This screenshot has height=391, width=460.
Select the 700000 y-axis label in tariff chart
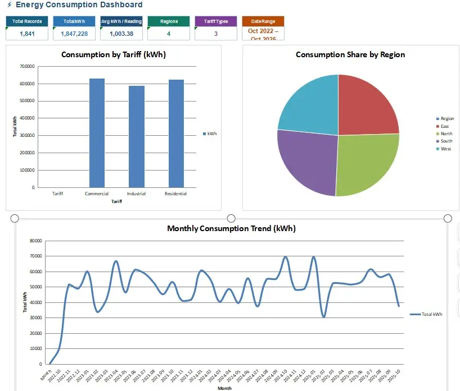point(28,66)
